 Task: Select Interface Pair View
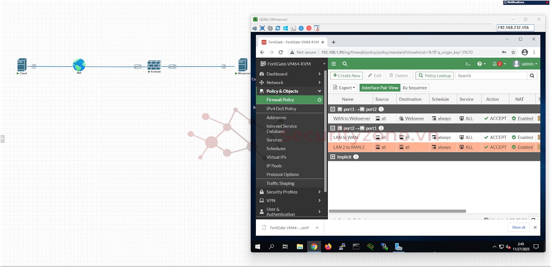(x=380, y=88)
